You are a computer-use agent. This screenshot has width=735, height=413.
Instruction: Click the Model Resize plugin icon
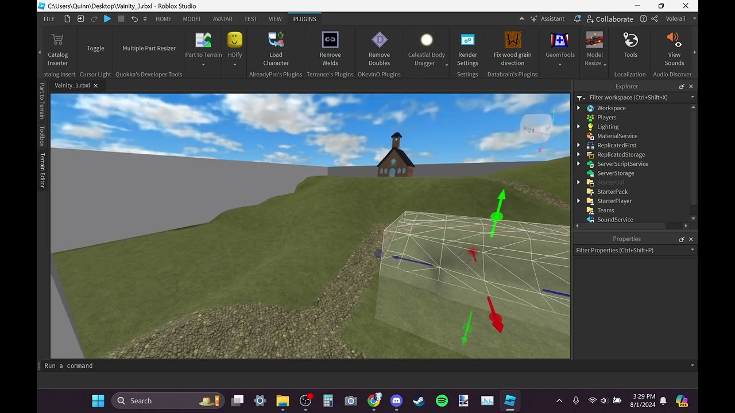pyautogui.click(x=594, y=40)
